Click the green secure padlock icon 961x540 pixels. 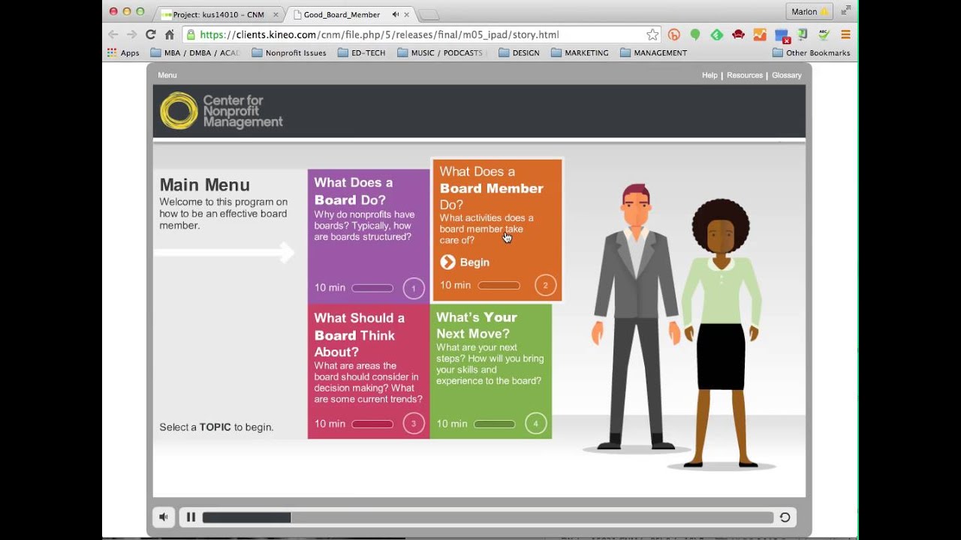(x=191, y=34)
